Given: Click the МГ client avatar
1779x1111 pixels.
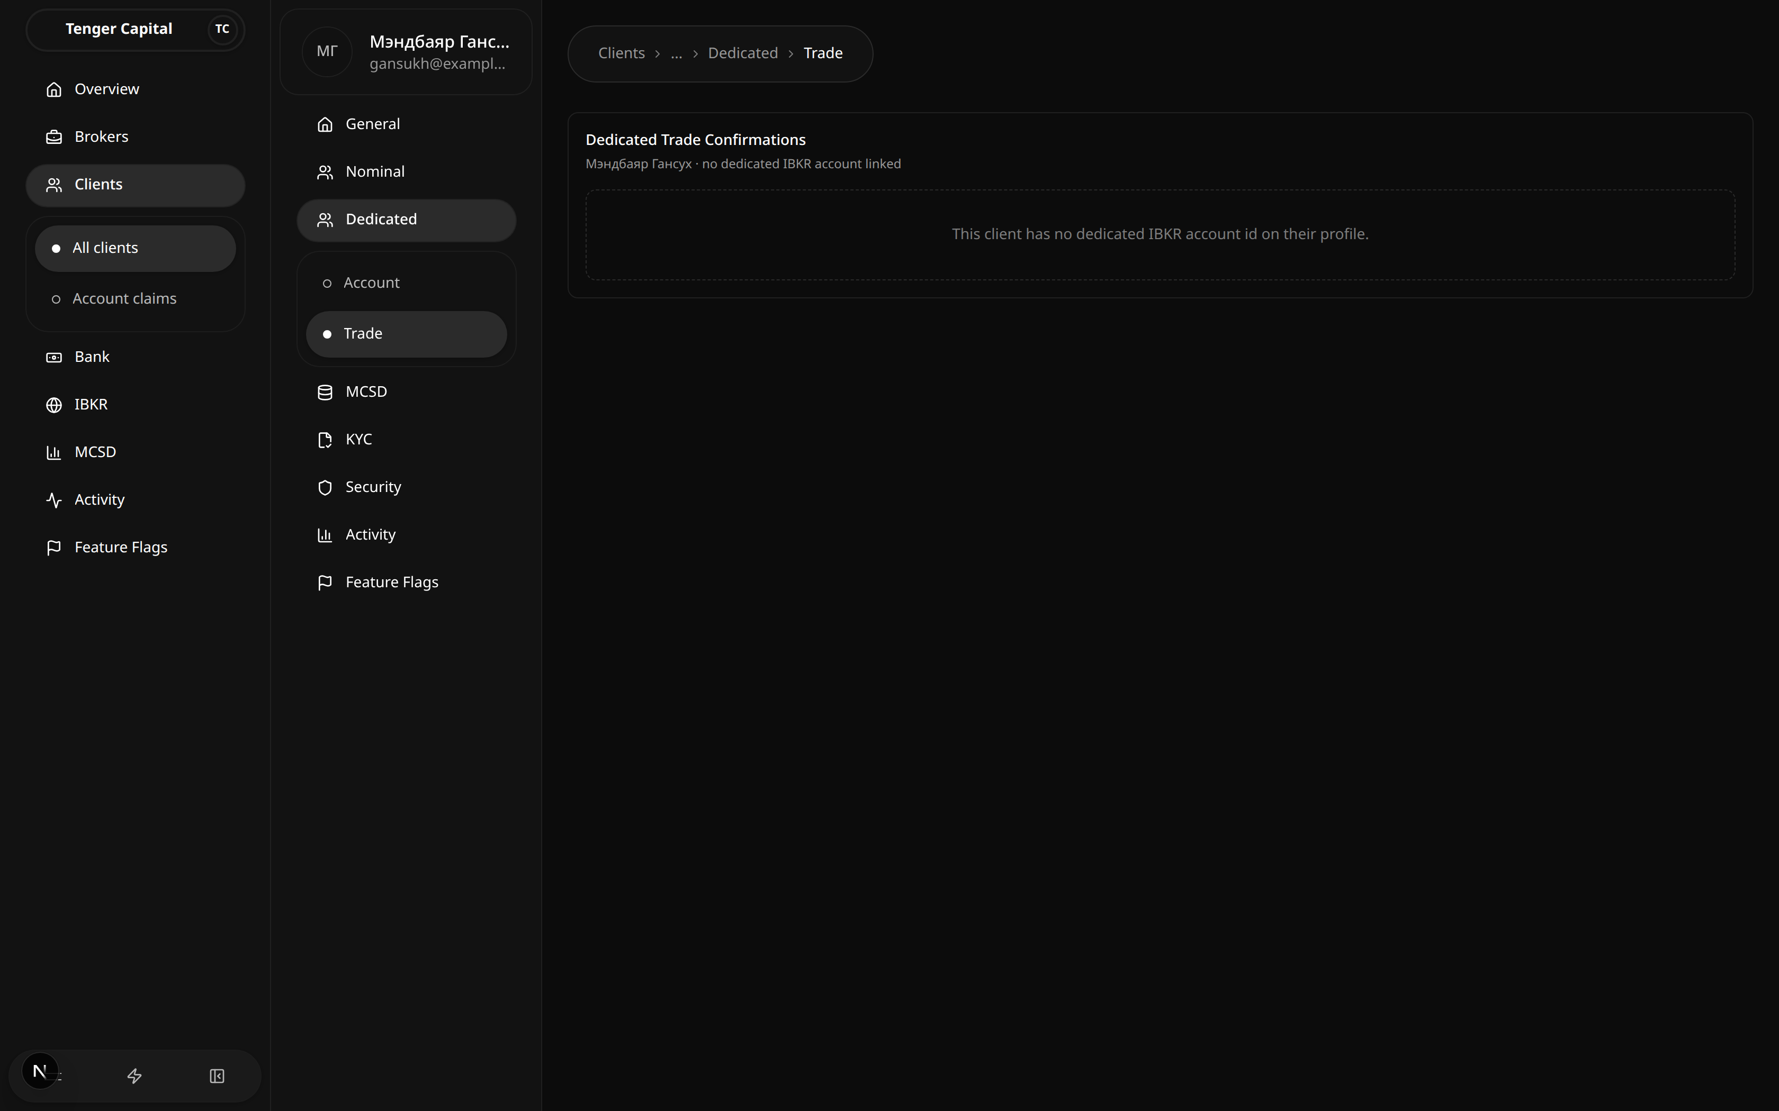Looking at the screenshot, I should [x=327, y=51].
